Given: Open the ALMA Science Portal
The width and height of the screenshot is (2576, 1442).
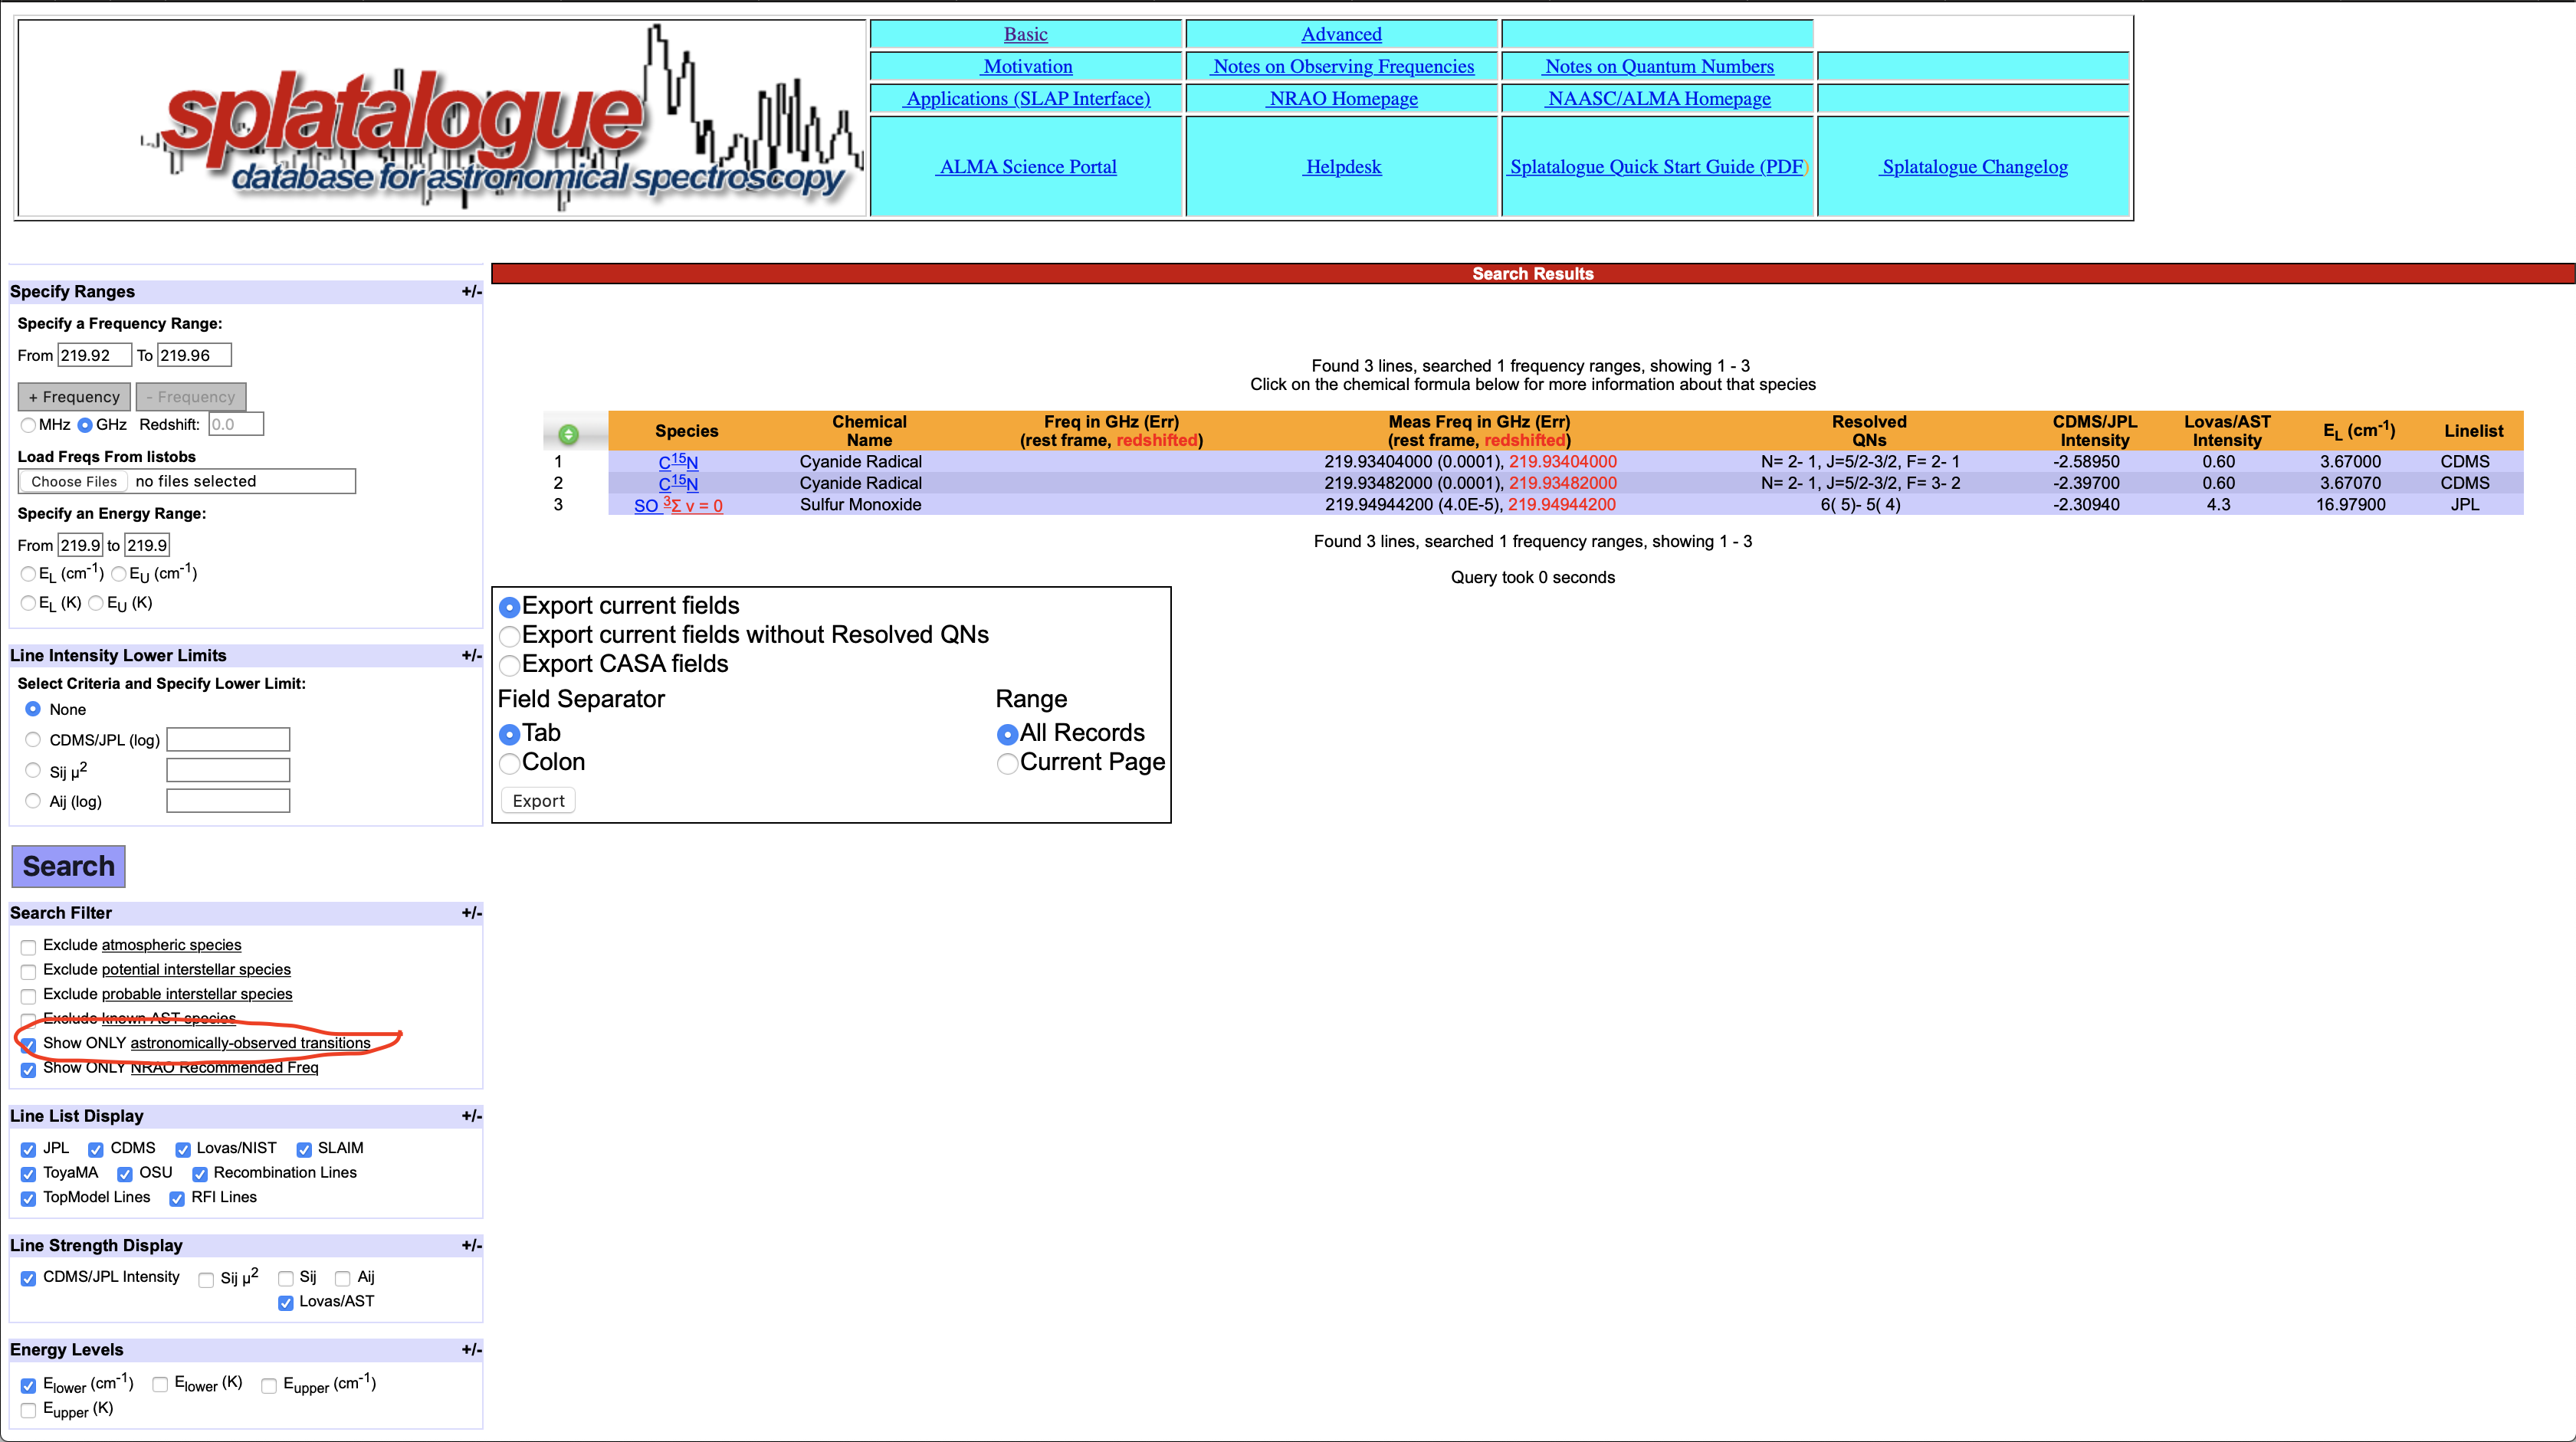Looking at the screenshot, I should click(x=1027, y=167).
